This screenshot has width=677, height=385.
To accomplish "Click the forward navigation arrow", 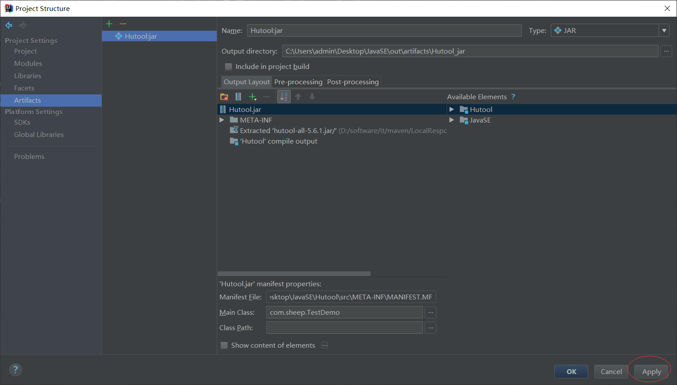I will (23, 25).
